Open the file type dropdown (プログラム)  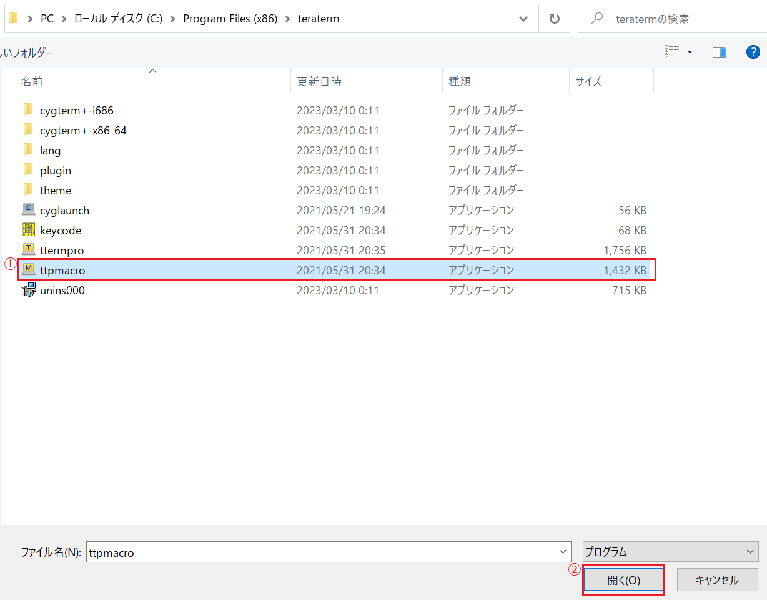[670, 552]
